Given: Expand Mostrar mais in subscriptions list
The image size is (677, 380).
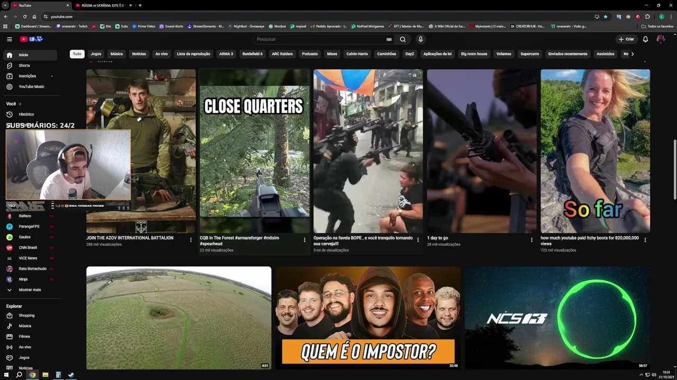Looking at the screenshot, I should [30, 290].
